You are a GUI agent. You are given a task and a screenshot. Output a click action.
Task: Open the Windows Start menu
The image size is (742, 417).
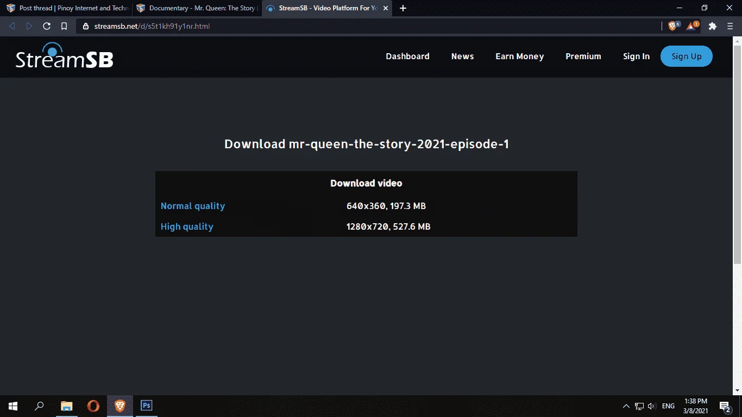coord(13,406)
